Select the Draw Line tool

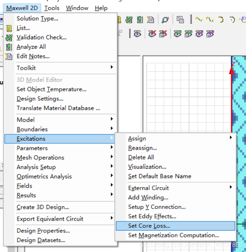[x=199, y=20]
